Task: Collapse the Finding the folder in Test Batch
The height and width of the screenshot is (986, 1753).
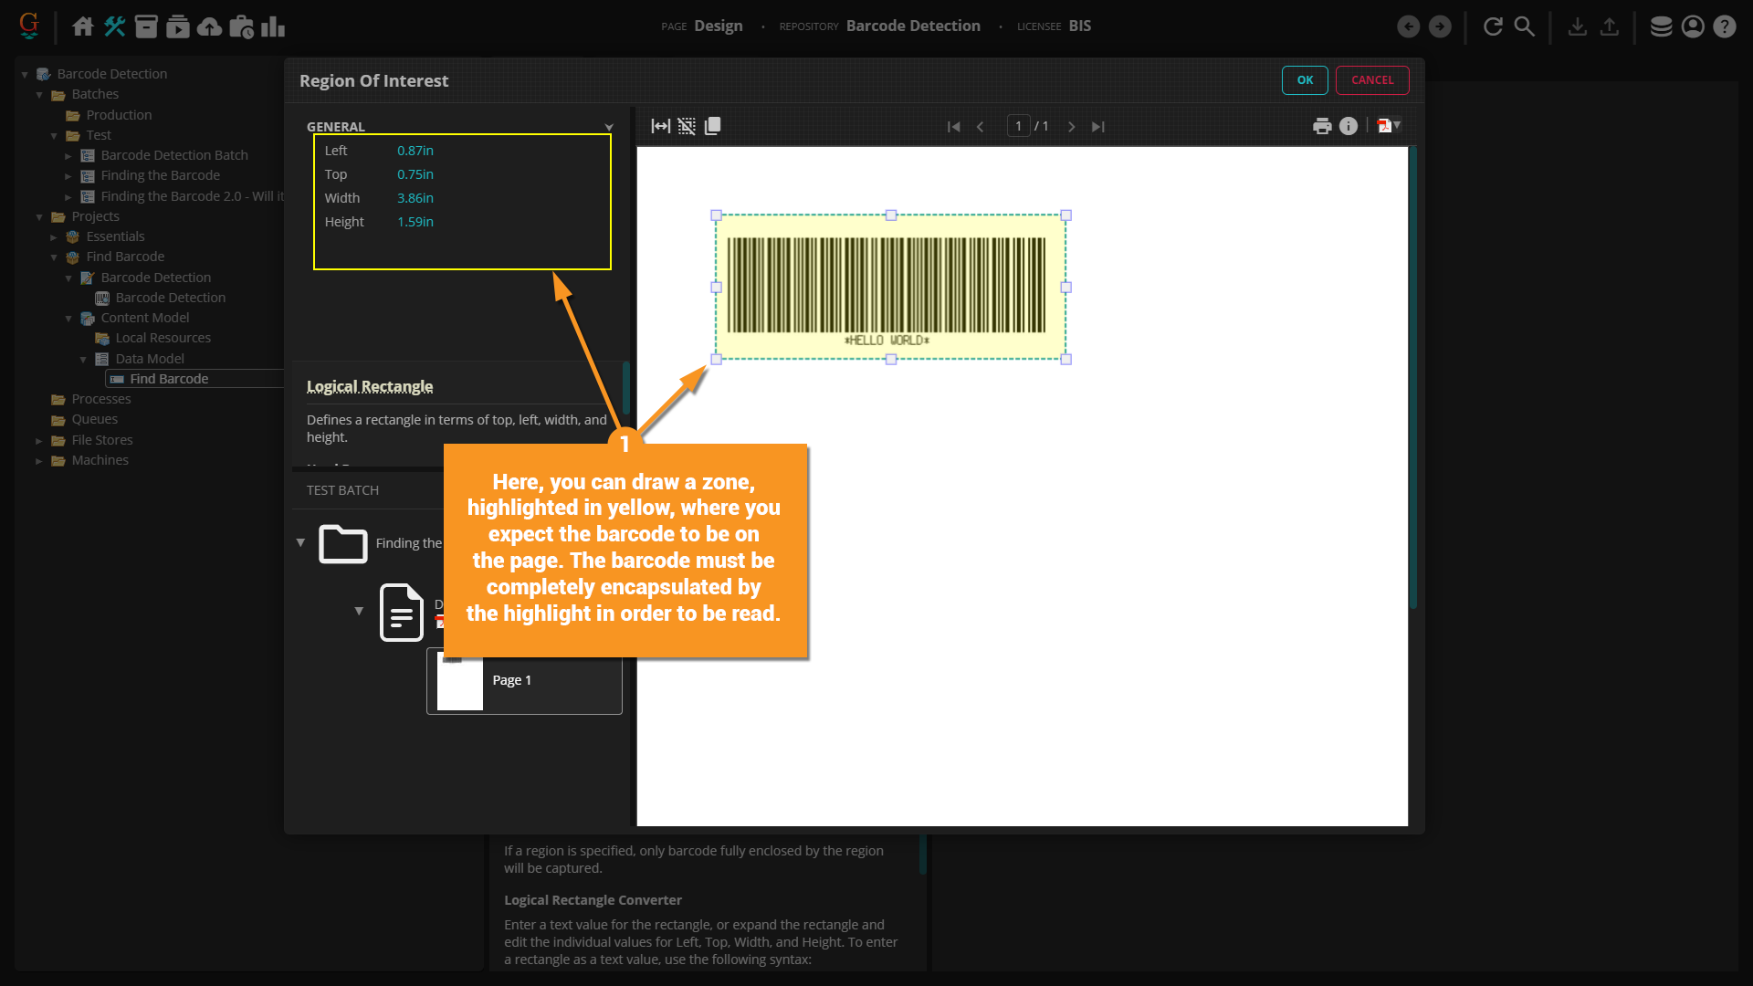Action: 300,542
